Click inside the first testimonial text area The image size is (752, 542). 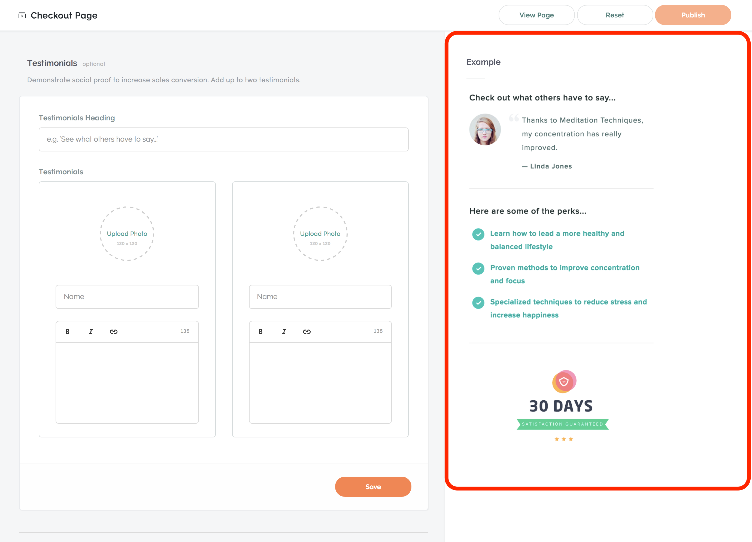point(127,383)
